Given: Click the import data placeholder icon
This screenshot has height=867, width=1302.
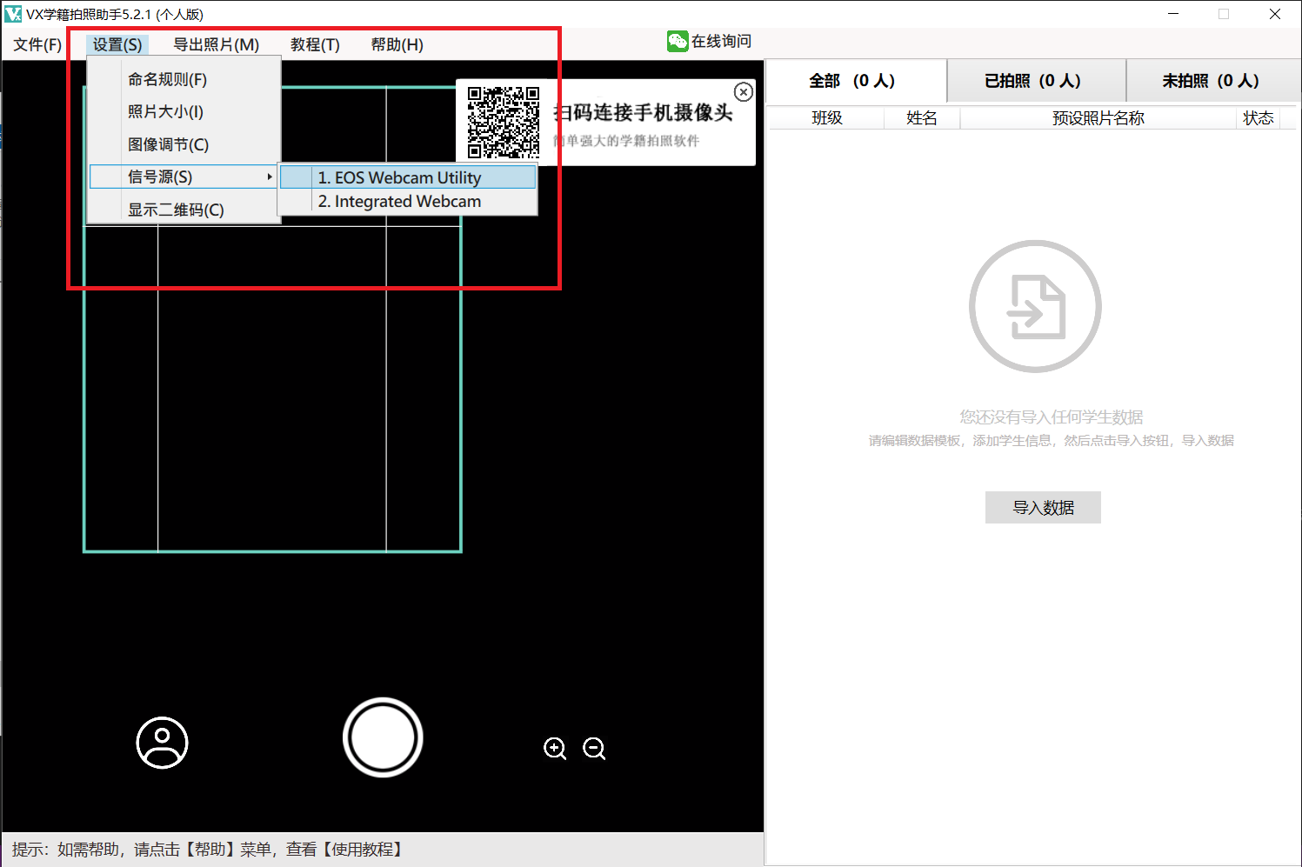Looking at the screenshot, I should (1035, 307).
